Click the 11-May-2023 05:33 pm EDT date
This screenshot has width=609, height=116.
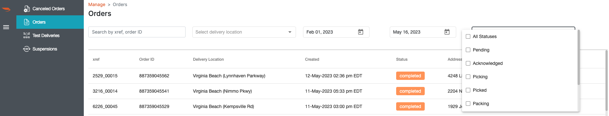(x=334, y=91)
